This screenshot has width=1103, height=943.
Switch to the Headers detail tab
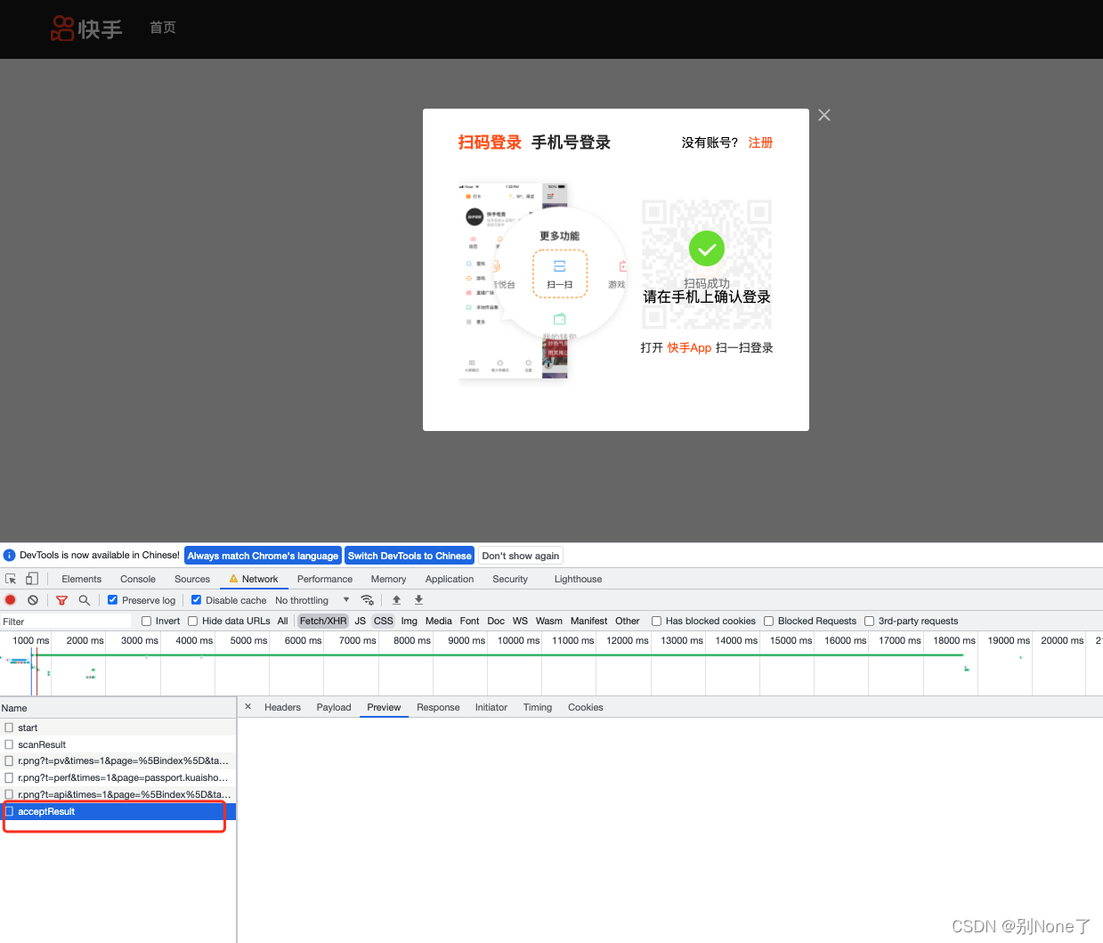(283, 707)
